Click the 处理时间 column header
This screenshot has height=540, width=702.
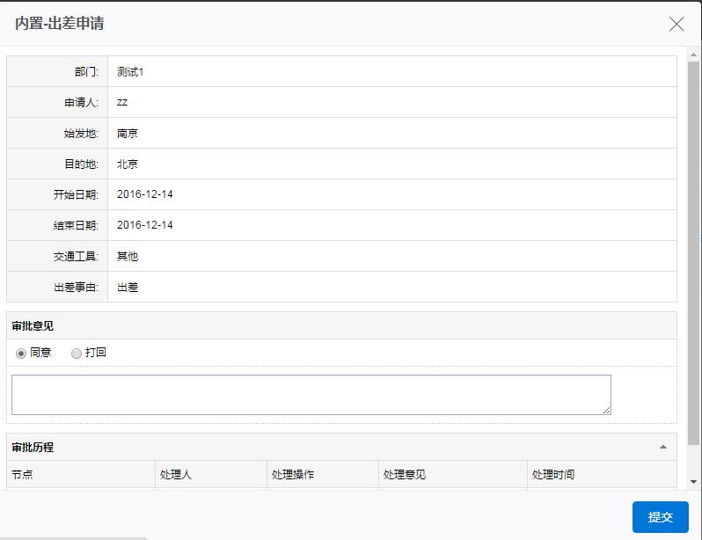tap(553, 475)
